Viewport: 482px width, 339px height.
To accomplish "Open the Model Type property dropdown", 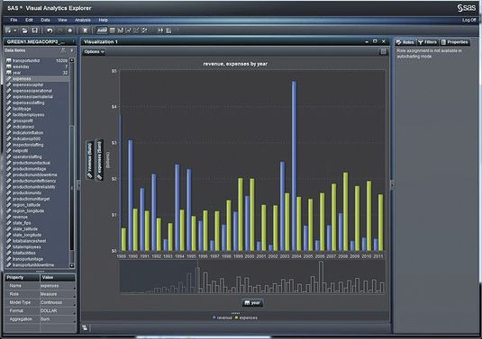I will (75, 305).
